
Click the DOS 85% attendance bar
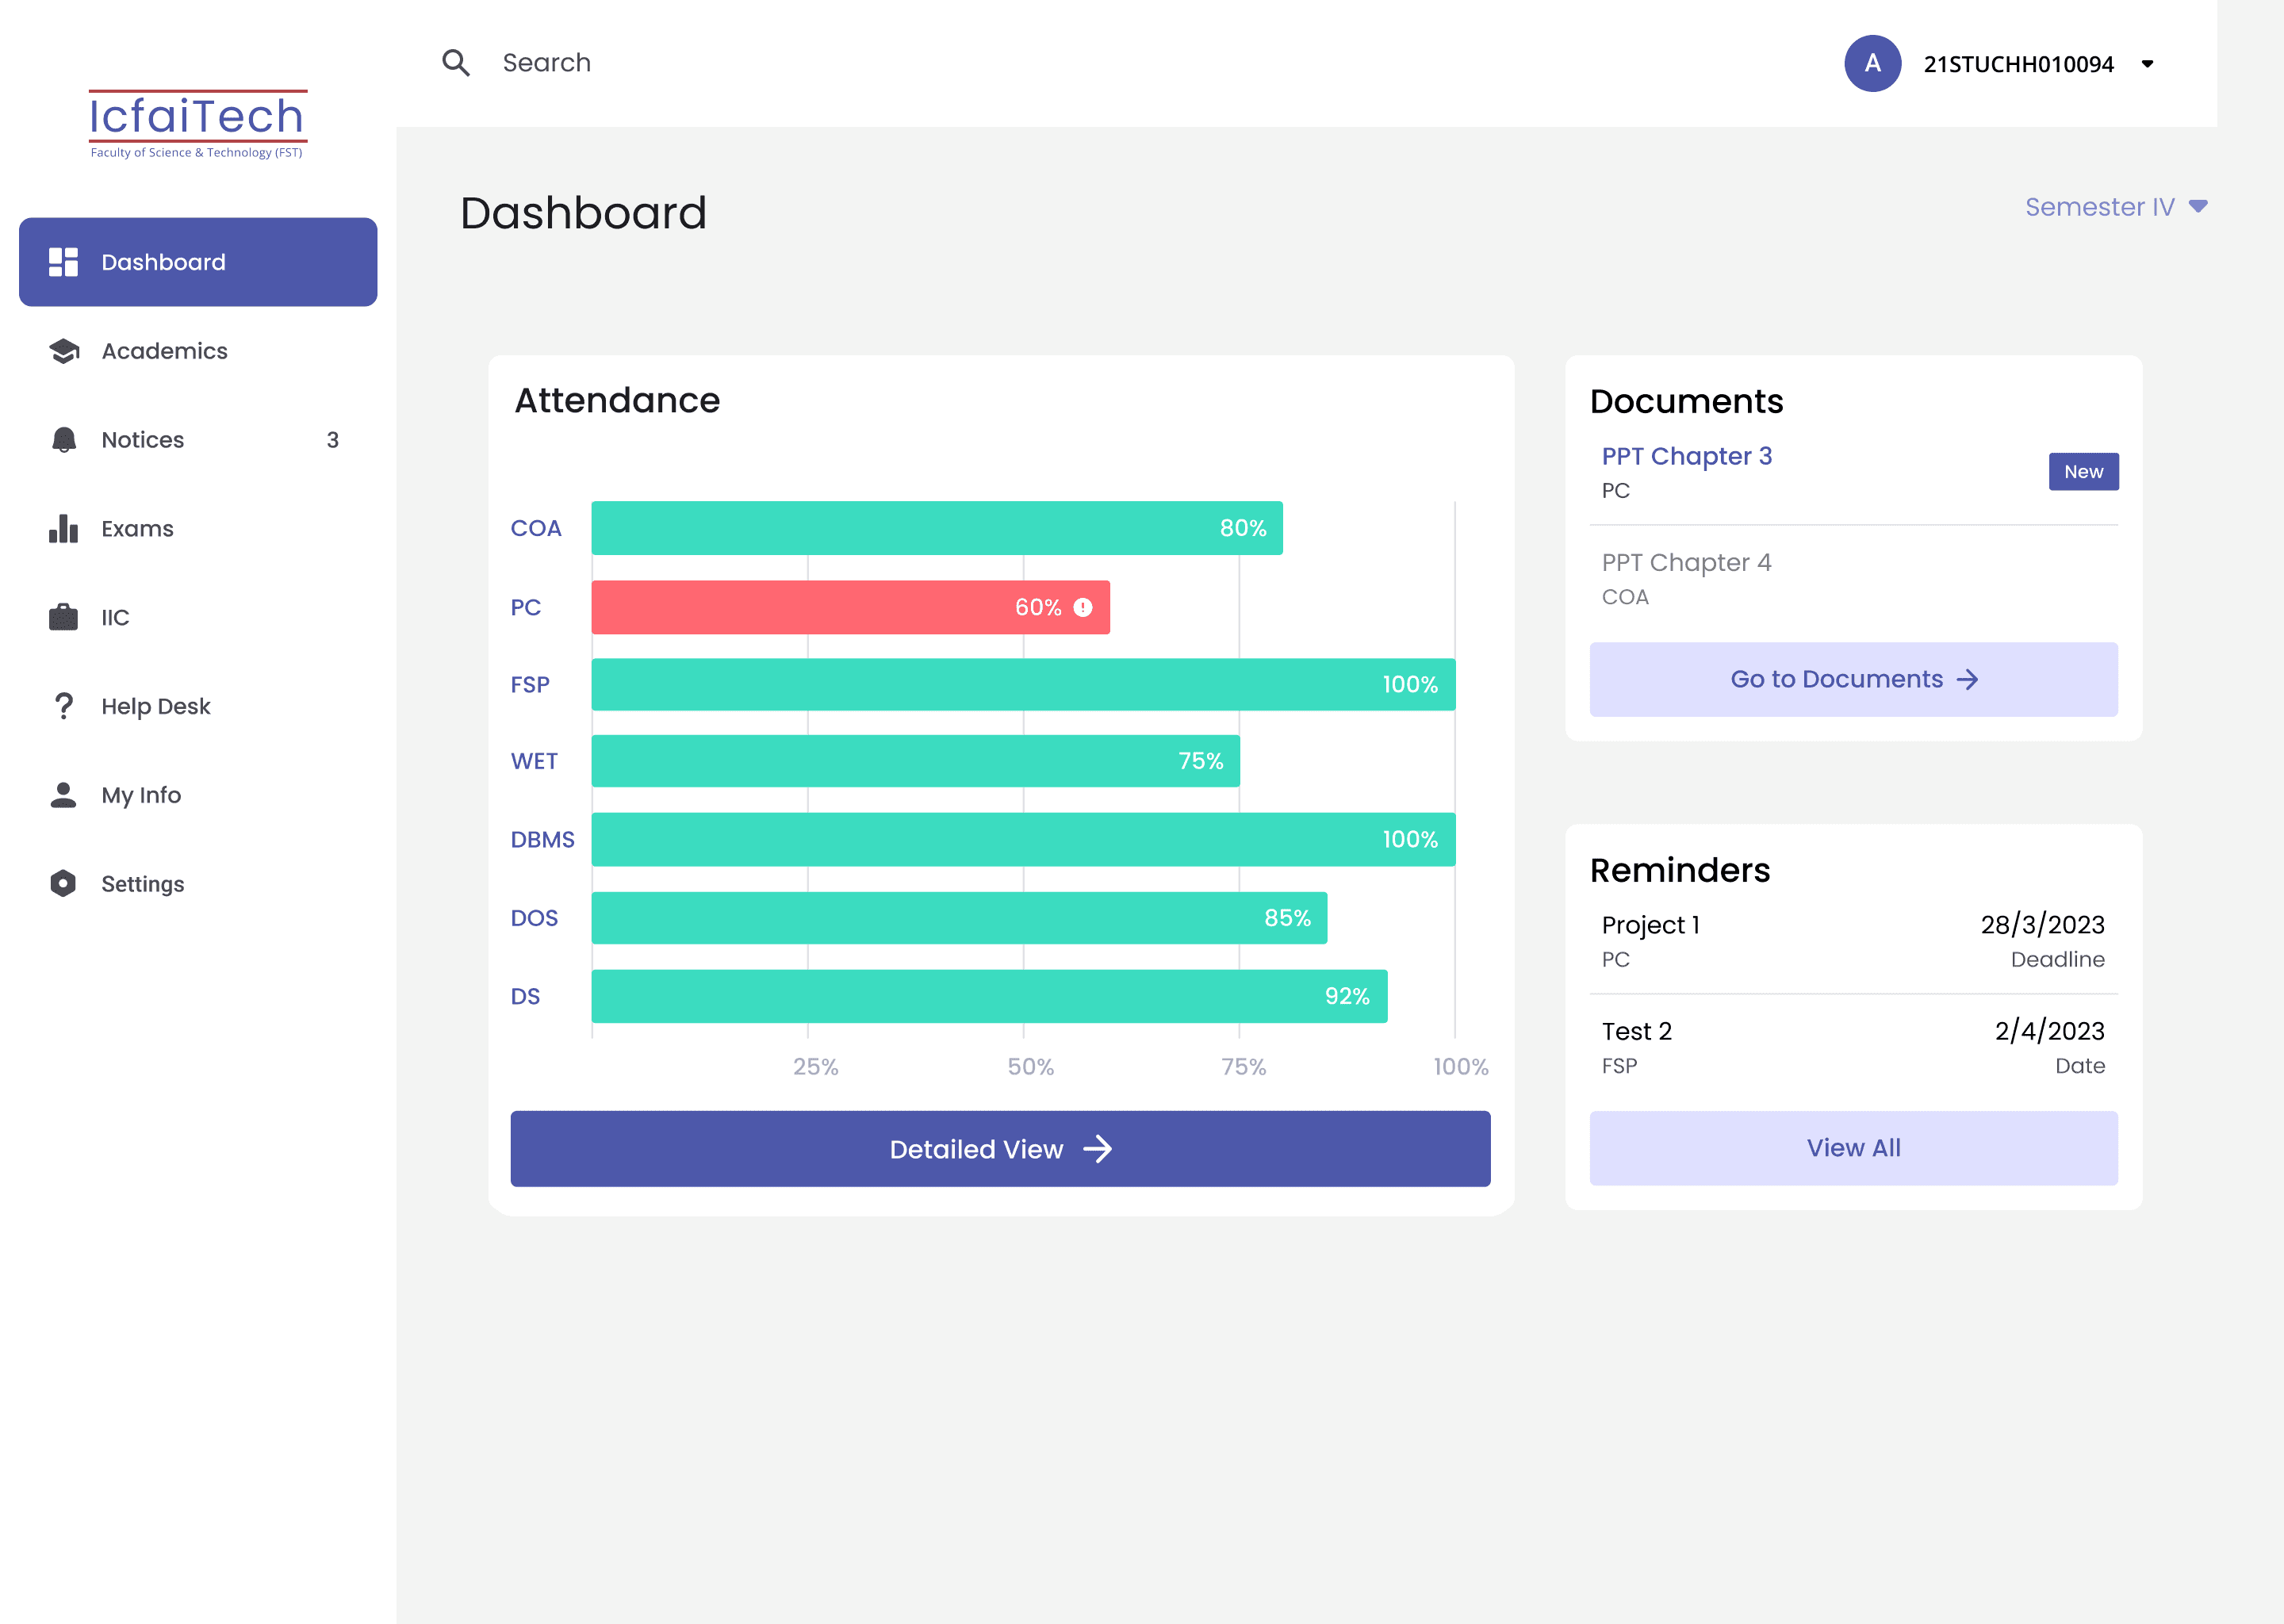coord(959,918)
